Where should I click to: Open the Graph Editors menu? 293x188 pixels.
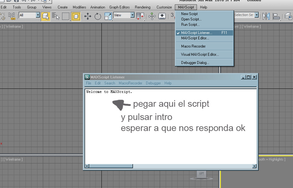tap(119, 7)
